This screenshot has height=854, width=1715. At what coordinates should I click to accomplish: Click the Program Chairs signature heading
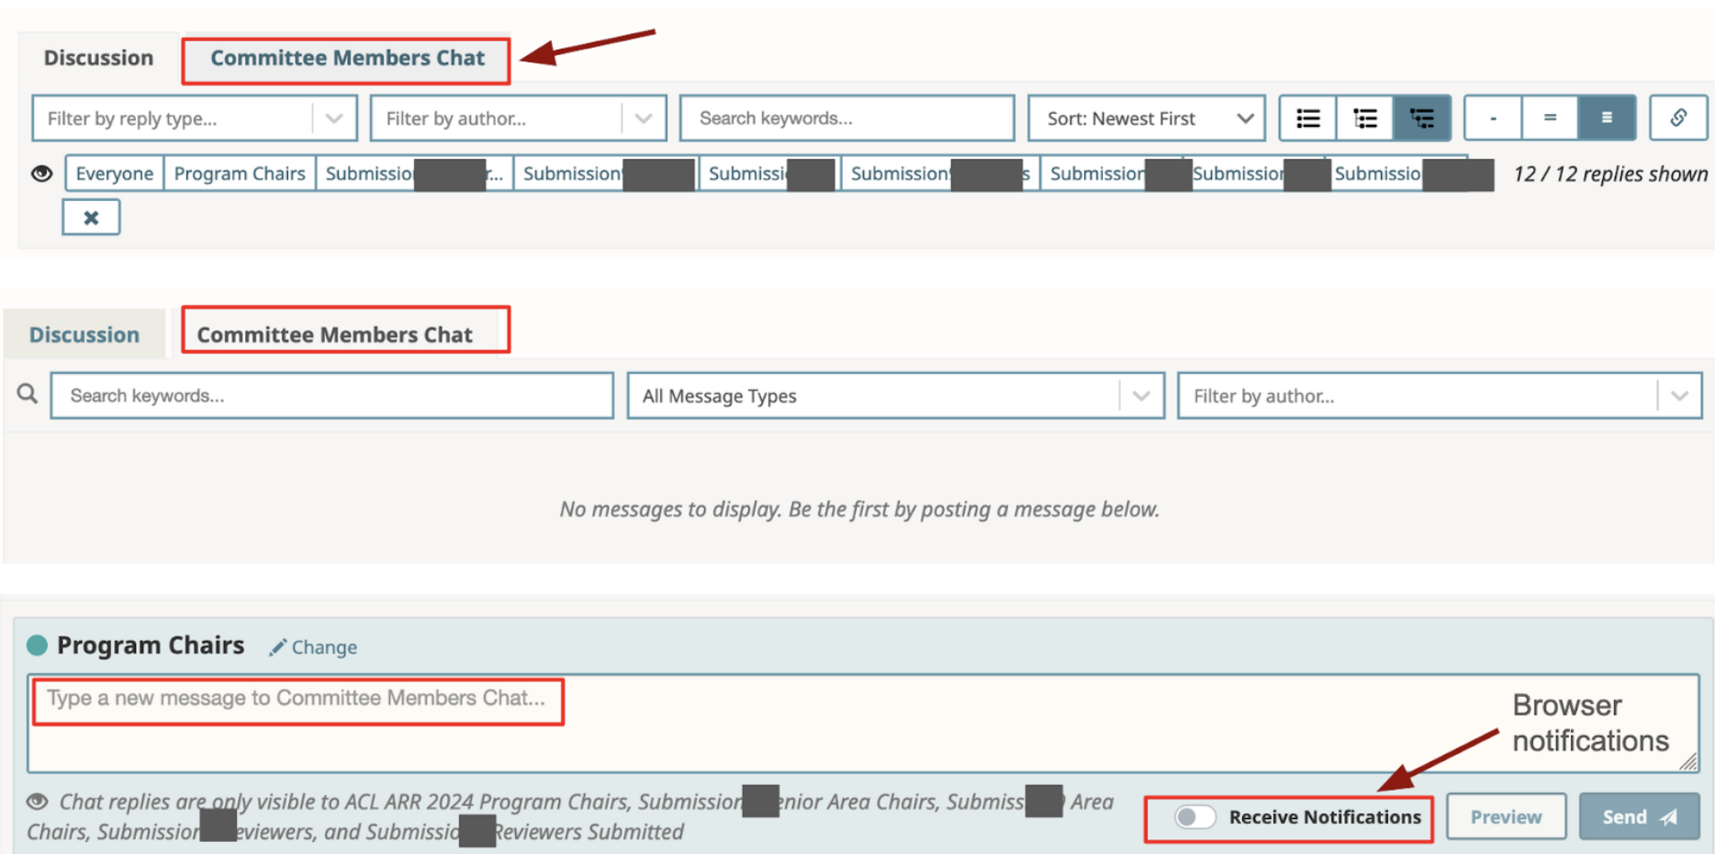151,646
